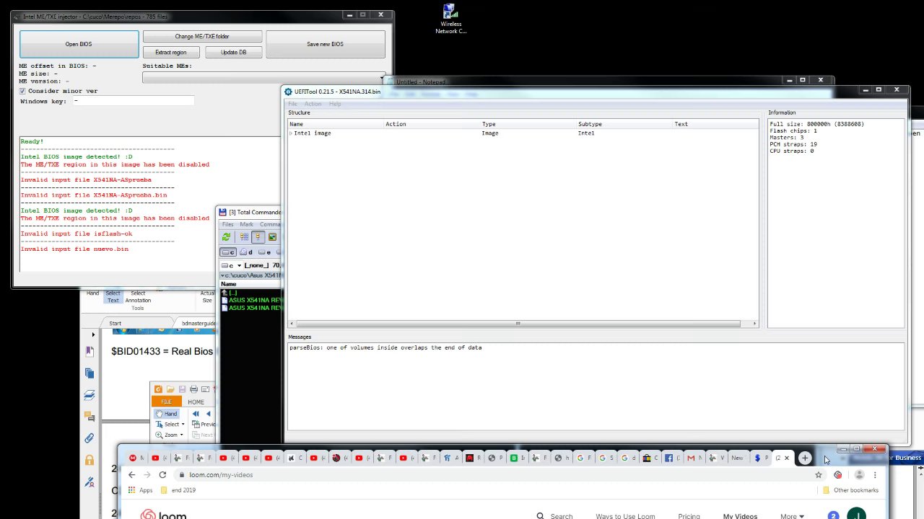Click the Save new BIOS button
Screen dimensions: 924x519
(325, 44)
